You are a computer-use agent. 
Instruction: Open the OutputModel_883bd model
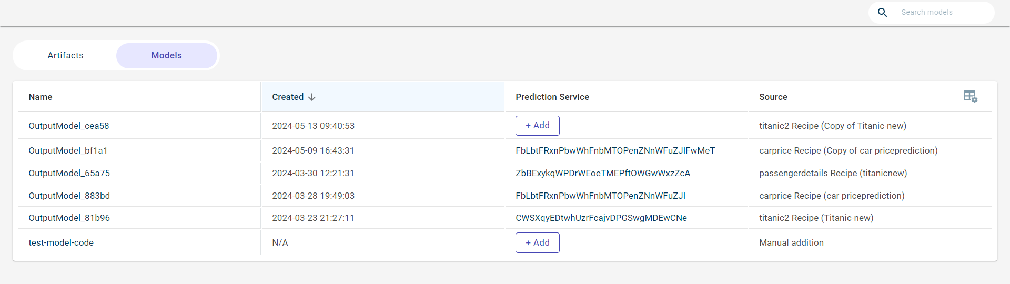[x=69, y=196]
